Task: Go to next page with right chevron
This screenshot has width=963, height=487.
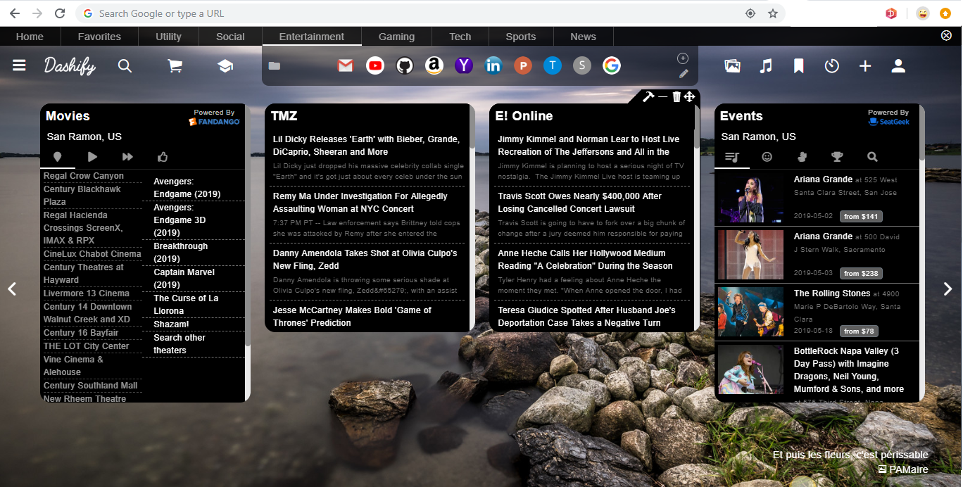Action: 947,289
